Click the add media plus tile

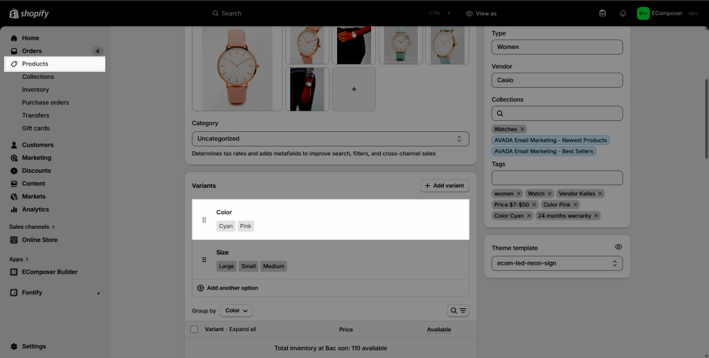coord(354,89)
